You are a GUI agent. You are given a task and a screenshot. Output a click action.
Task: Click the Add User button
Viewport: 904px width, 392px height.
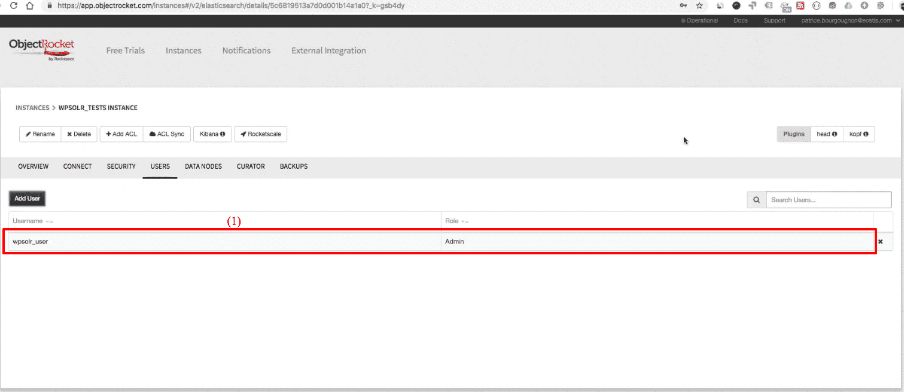[28, 199]
